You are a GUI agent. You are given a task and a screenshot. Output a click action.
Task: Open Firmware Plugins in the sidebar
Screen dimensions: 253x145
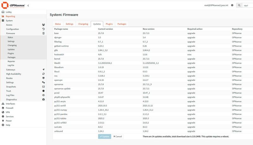click(x=11, y=53)
